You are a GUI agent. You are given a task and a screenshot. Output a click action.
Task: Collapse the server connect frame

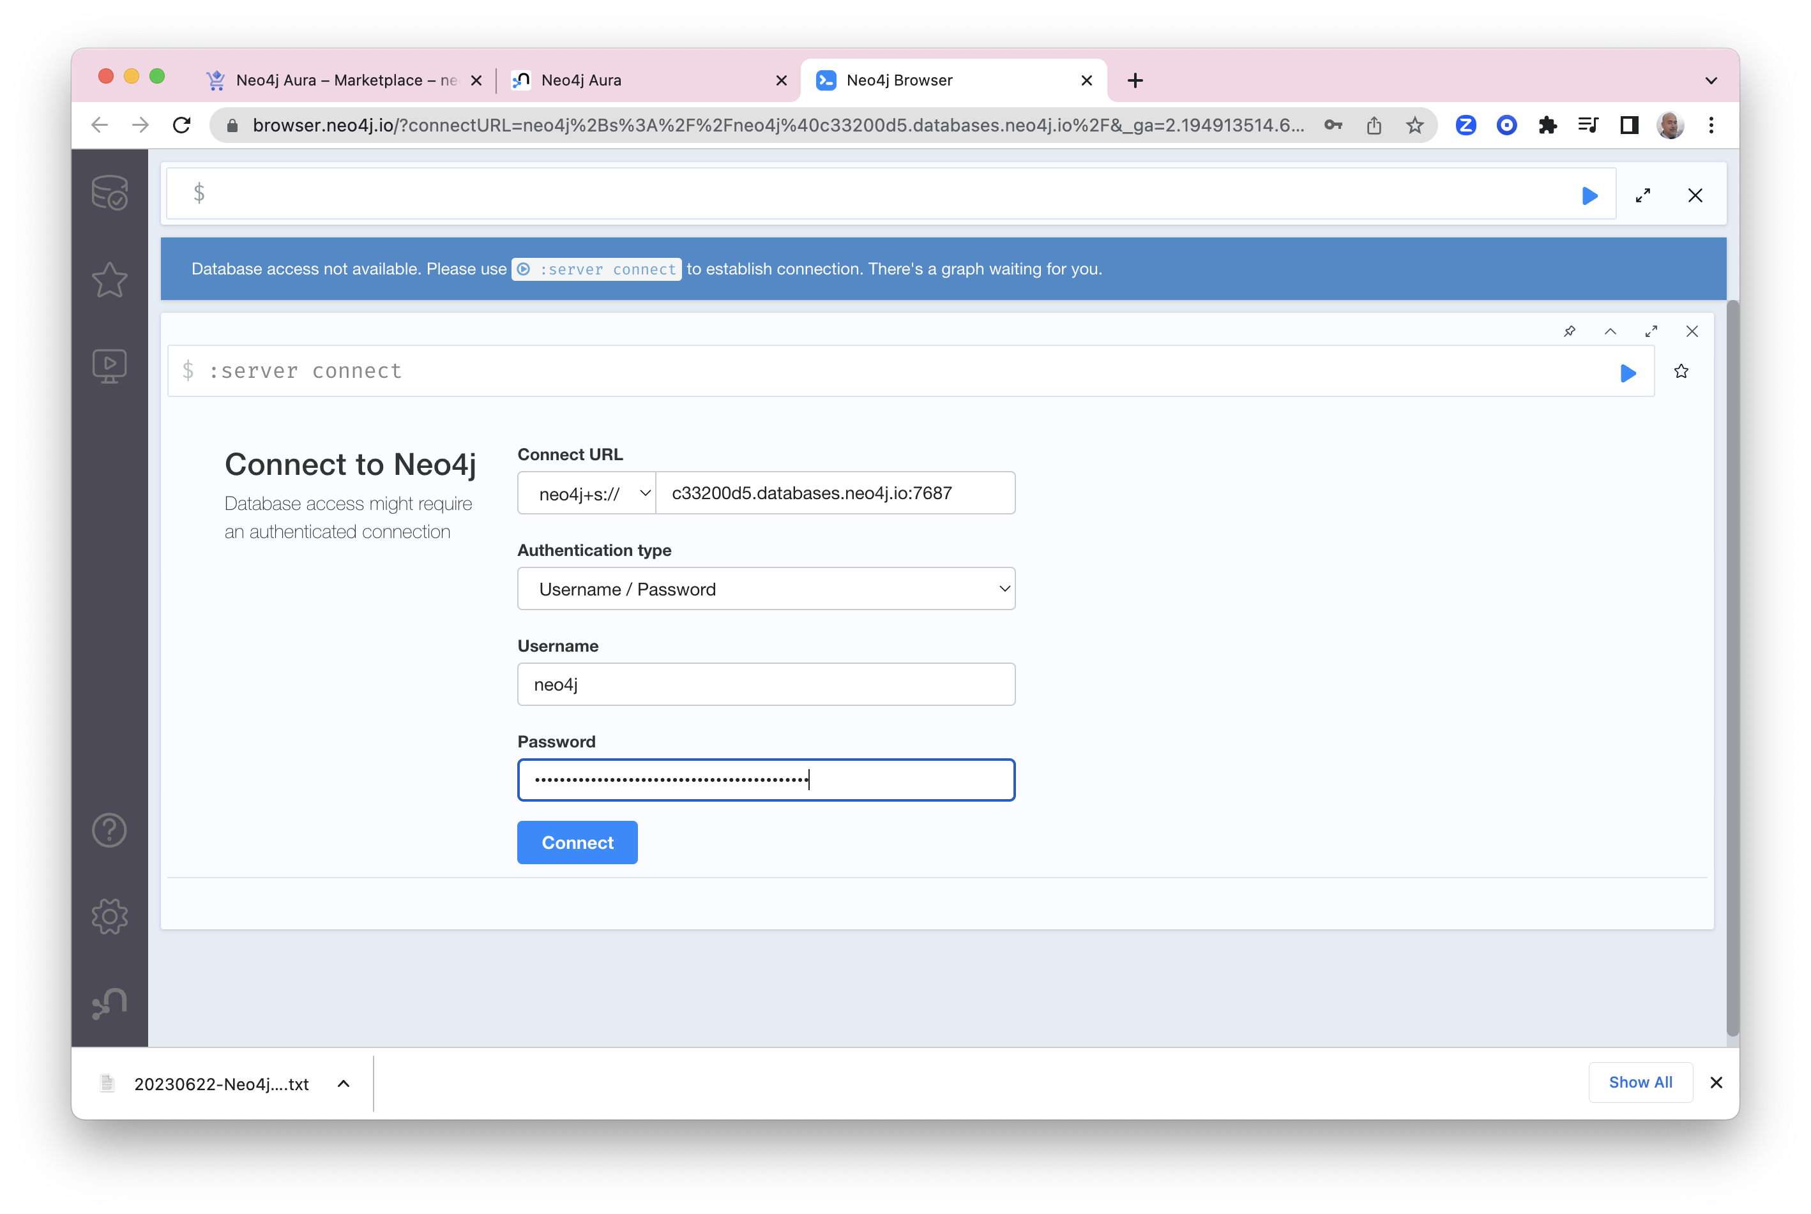(1610, 331)
